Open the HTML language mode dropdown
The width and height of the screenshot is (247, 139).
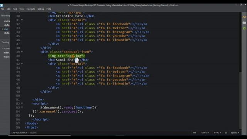(x=217, y=133)
